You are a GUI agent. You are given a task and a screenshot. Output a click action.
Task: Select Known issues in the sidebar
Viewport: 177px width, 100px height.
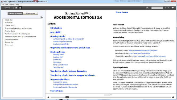9,45
